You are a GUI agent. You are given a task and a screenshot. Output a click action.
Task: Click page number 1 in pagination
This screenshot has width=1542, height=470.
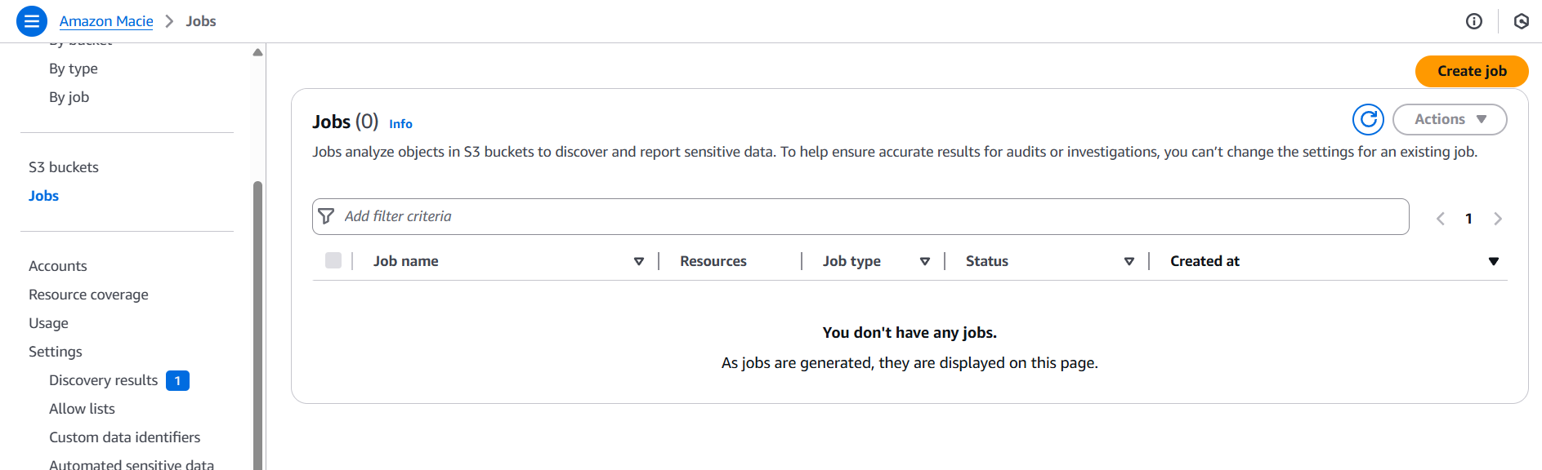click(1468, 219)
